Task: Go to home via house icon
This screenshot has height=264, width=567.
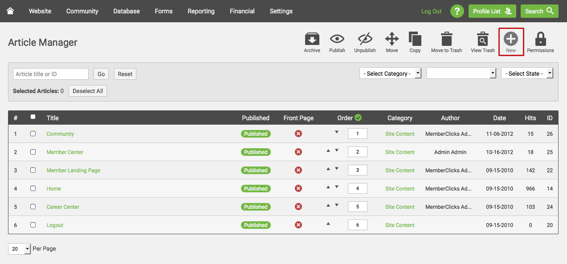Action: [x=10, y=11]
